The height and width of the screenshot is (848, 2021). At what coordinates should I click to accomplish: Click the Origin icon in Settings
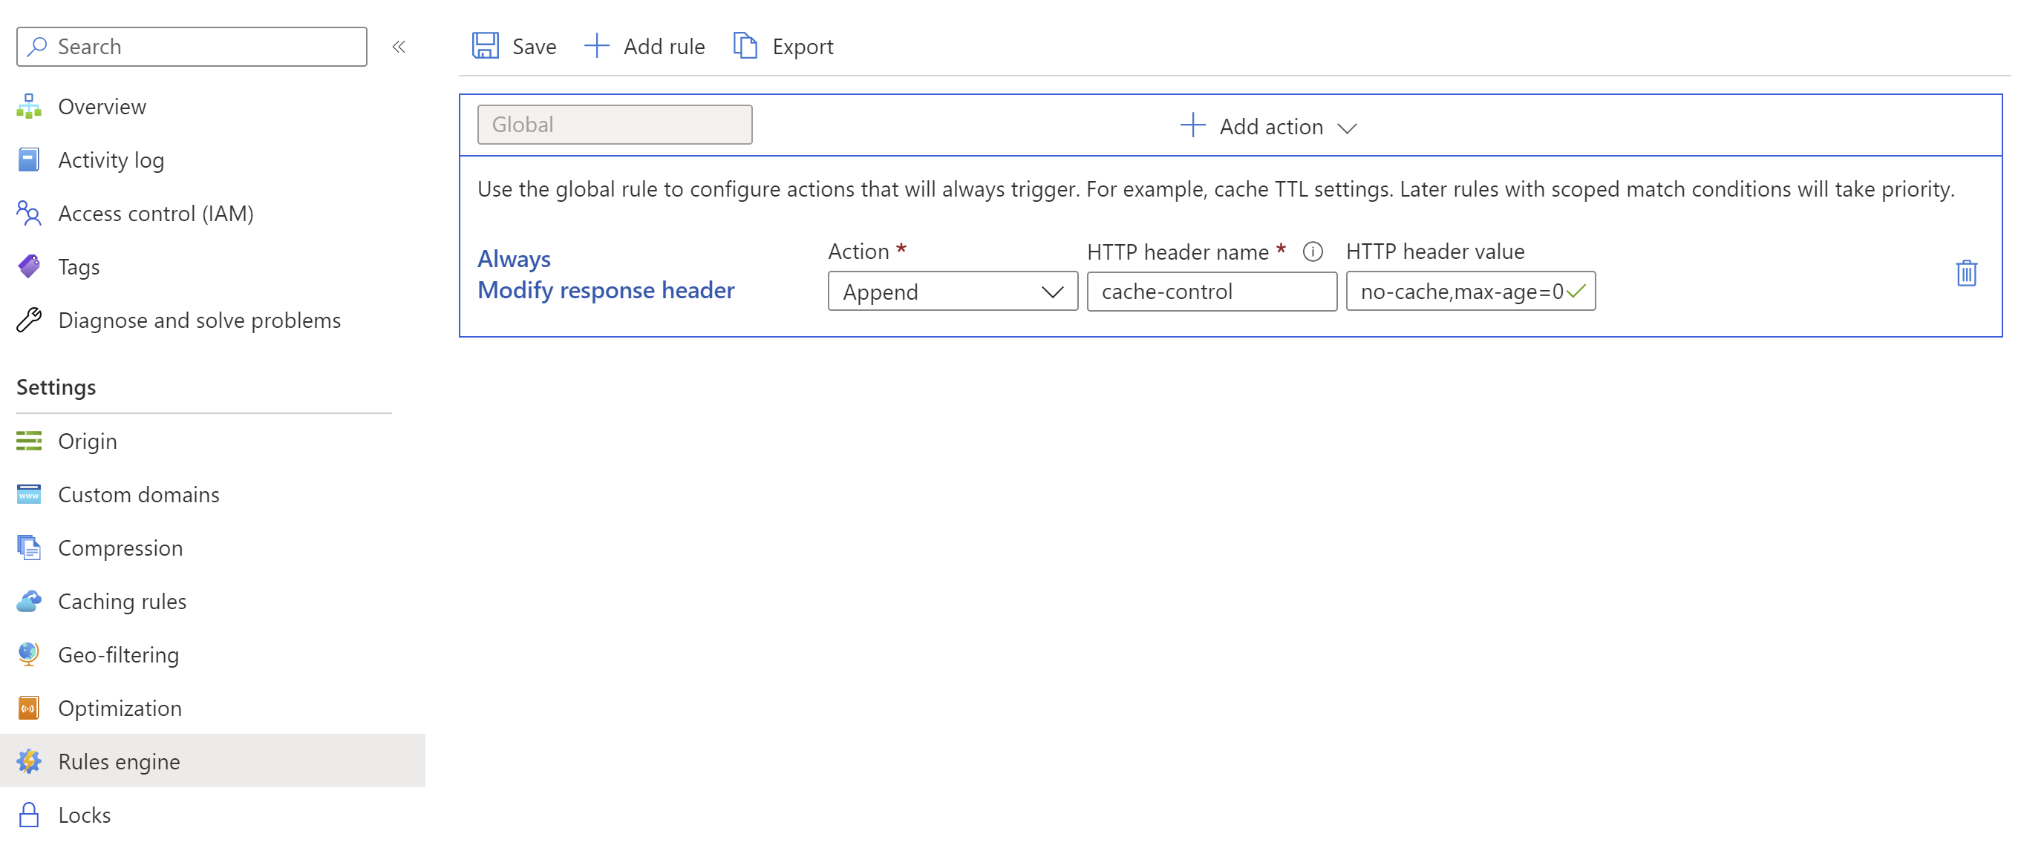coord(29,441)
